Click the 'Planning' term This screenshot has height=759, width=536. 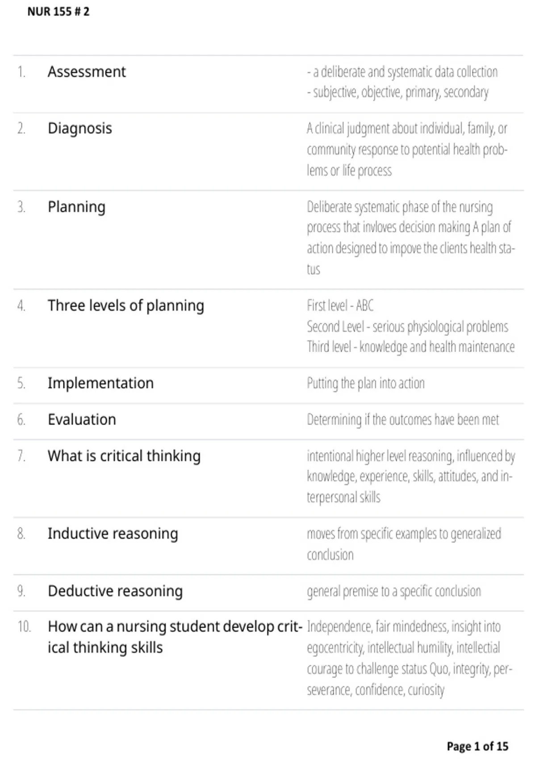click(76, 207)
